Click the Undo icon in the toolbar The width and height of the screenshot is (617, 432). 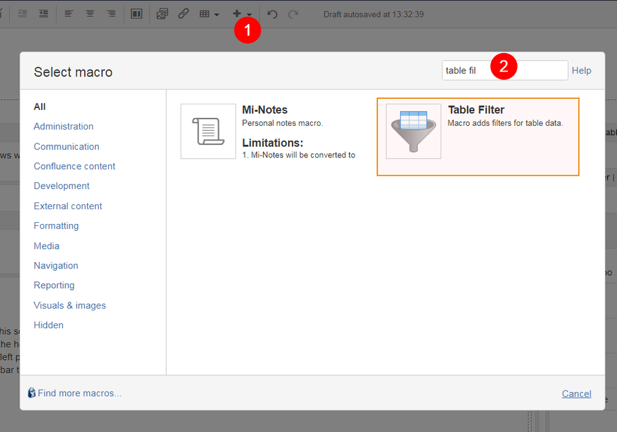272,14
